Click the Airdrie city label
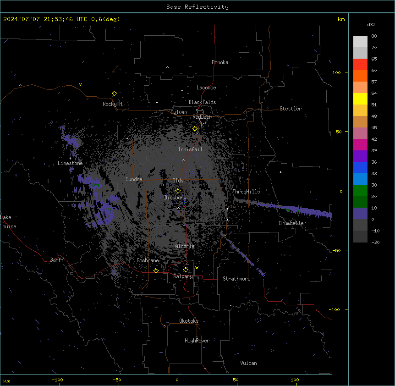 point(185,246)
